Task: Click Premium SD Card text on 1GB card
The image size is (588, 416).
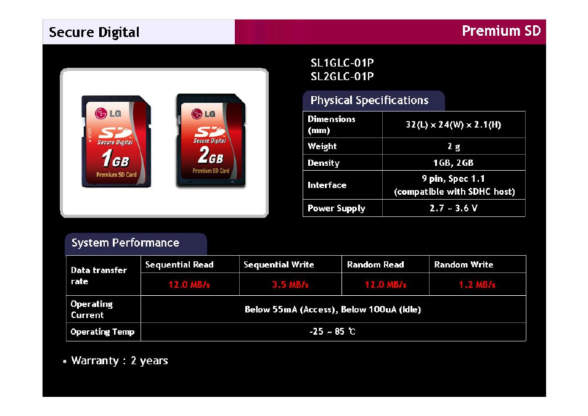Action: [116, 175]
